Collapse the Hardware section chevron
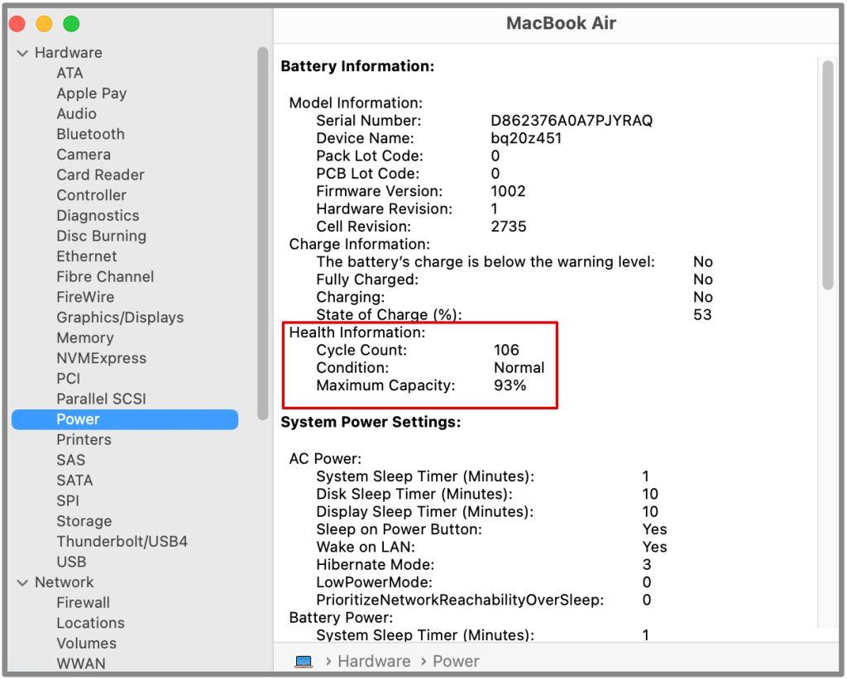 point(22,53)
